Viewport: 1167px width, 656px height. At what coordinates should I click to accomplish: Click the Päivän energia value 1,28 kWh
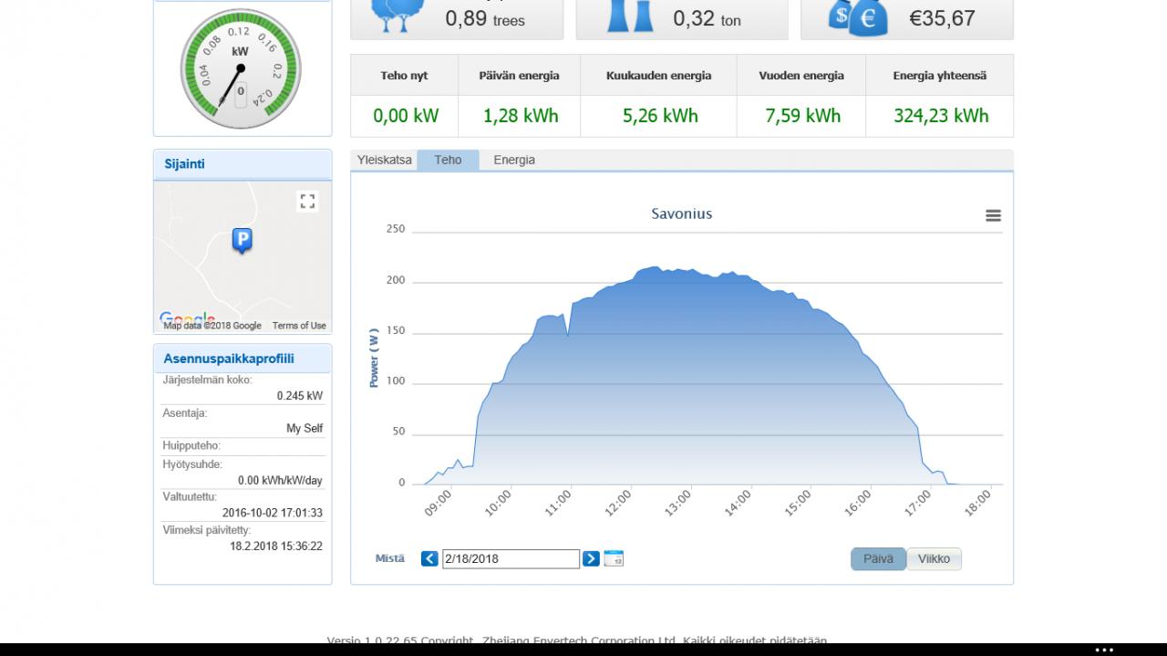[x=521, y=116]
